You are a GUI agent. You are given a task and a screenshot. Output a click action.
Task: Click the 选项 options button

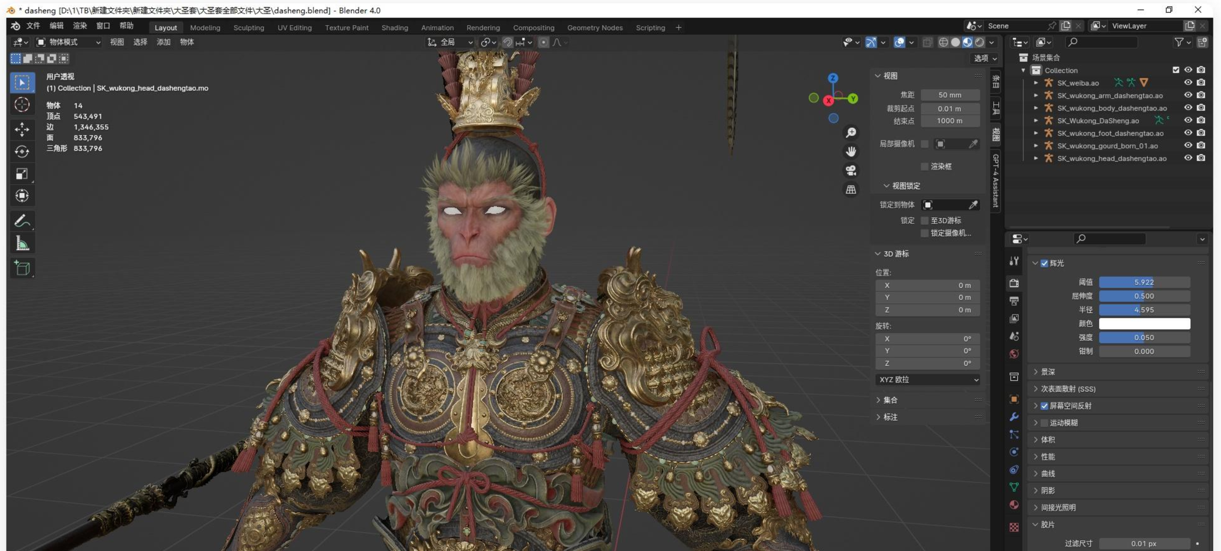[985, 58]
